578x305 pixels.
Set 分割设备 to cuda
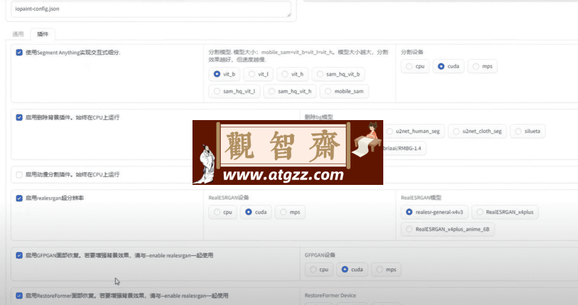448,67
